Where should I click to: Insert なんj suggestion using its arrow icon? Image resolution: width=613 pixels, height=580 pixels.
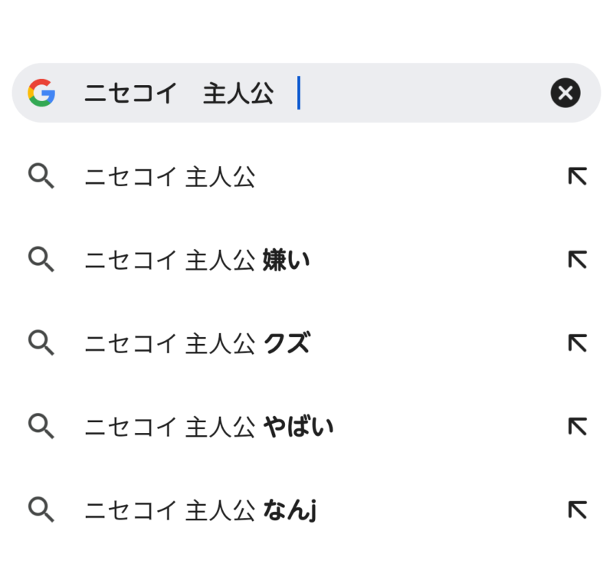click(x=576, y=509)
